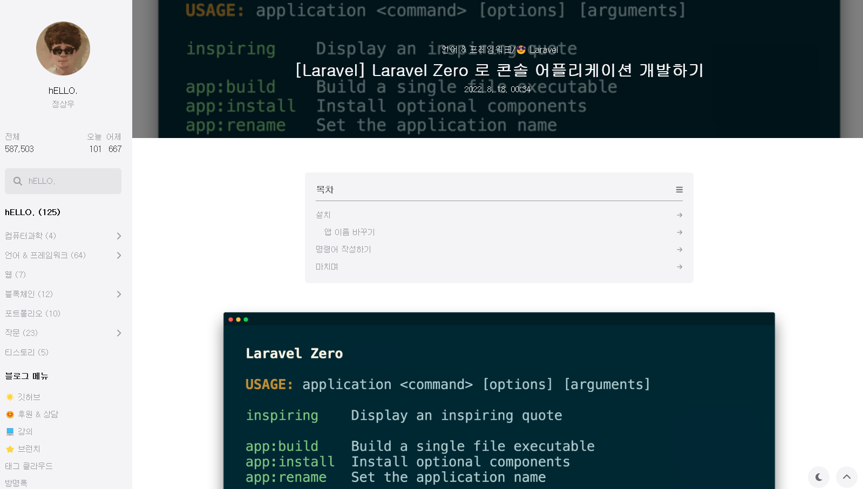Expand the 블록체인 category chevron
863x489 pixels.
coord(119,294)
